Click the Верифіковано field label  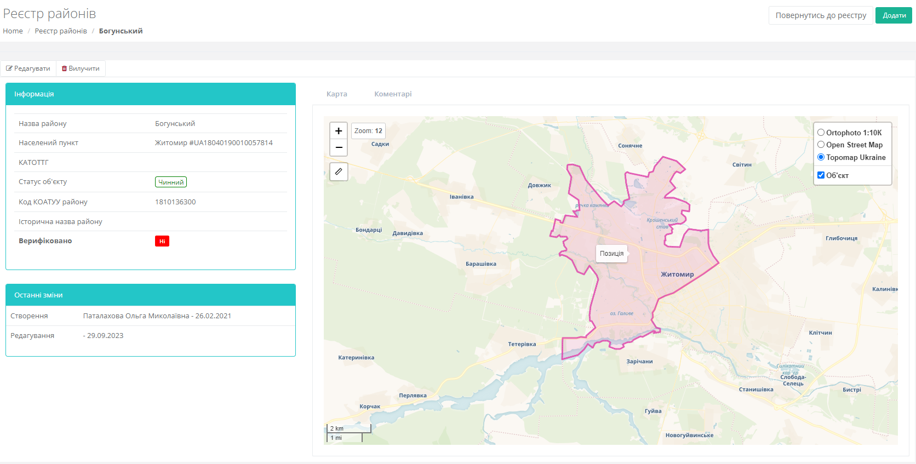coord(45,241)
